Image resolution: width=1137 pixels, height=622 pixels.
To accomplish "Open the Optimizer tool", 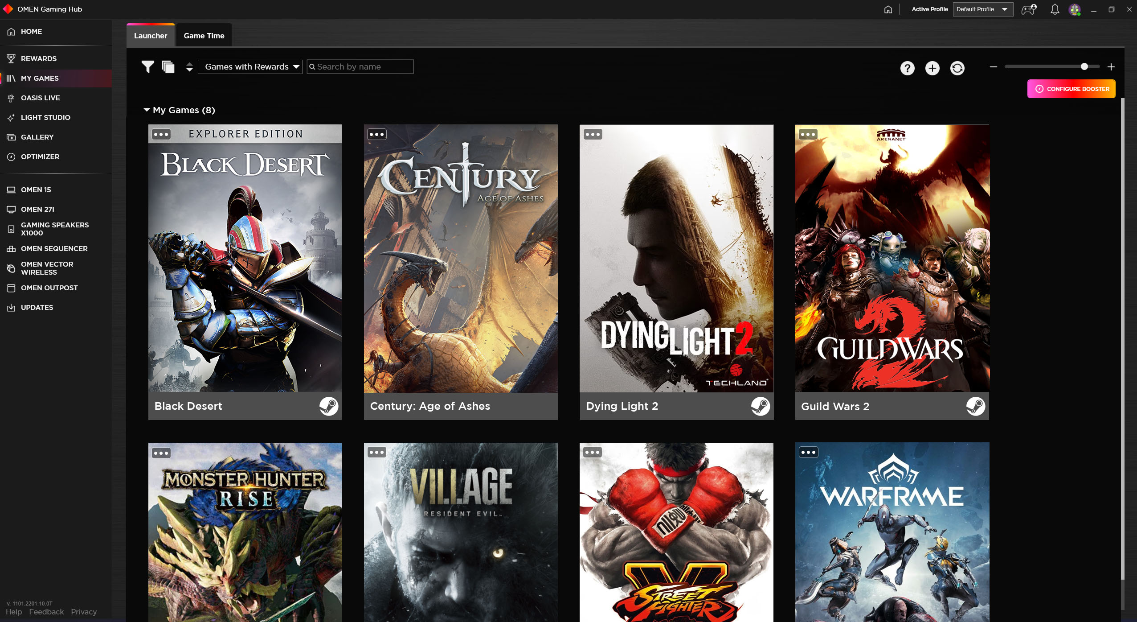I will point(41,156).
